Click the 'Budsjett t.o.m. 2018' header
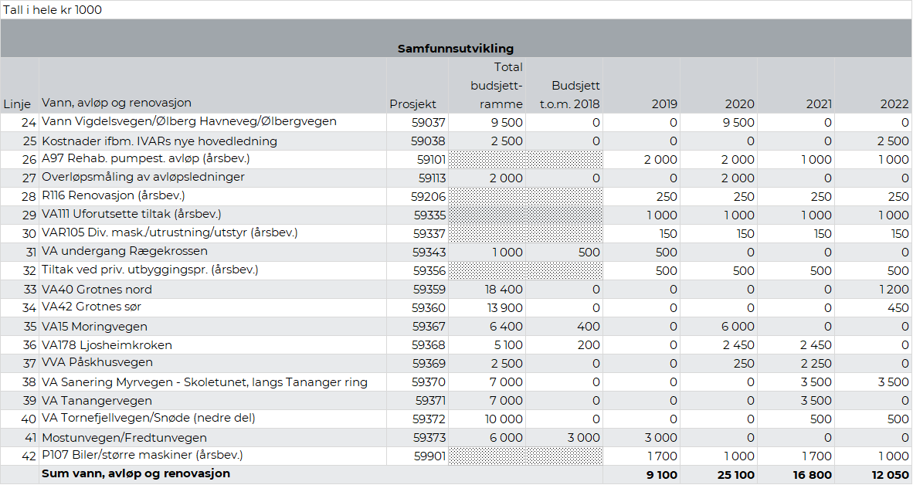Screen dimensions: 913x485 point(570,94)
